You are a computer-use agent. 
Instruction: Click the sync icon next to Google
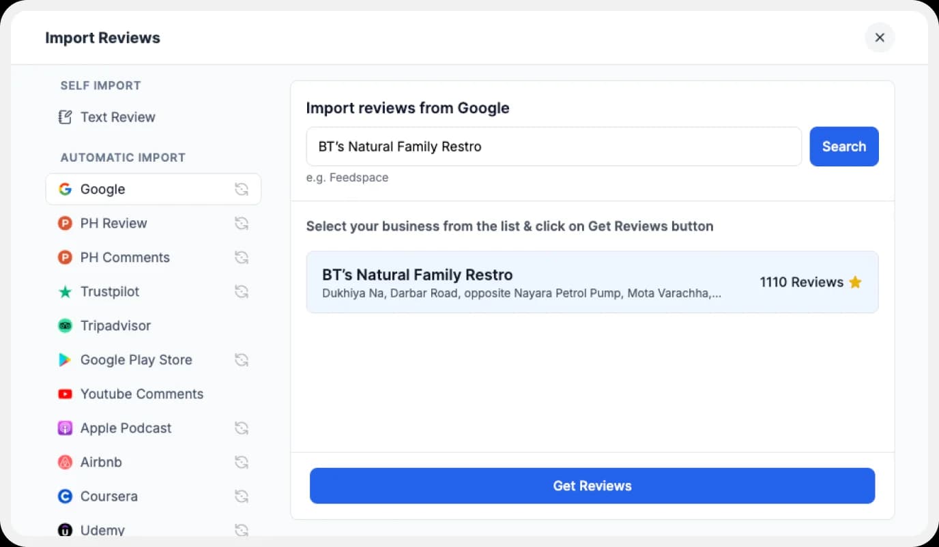pyautogui.click(x=242, y=189)
